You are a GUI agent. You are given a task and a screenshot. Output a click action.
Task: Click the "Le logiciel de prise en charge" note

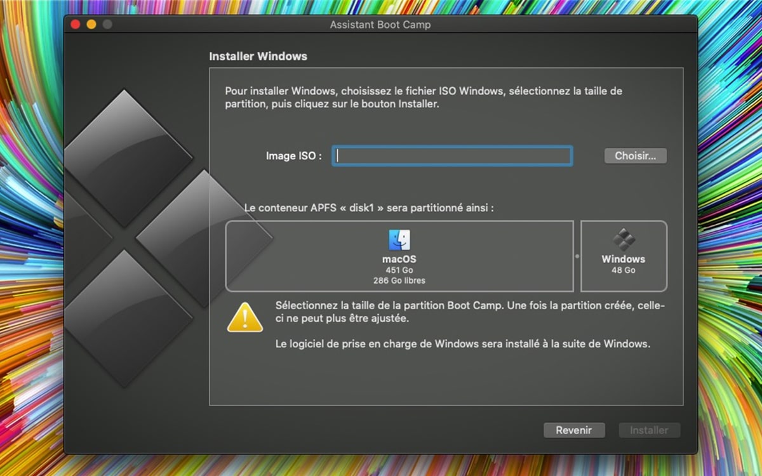(x=463, y=344)
